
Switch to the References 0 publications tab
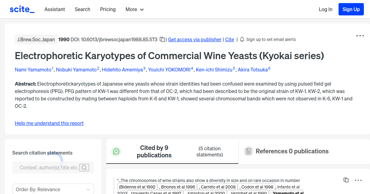[292, 151]
